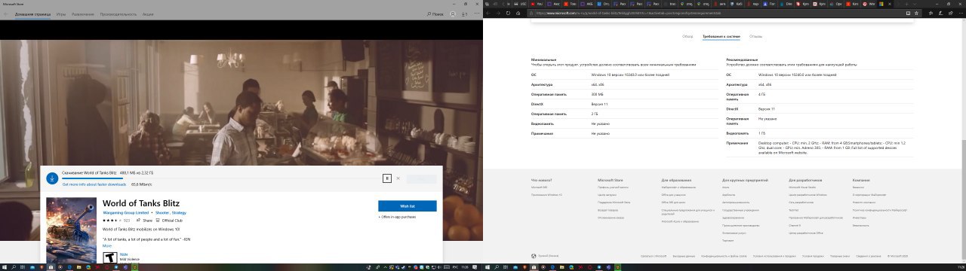966x271 pixels.
Task: Open Условия продажи footer link
Action: [x=813, y=256]
